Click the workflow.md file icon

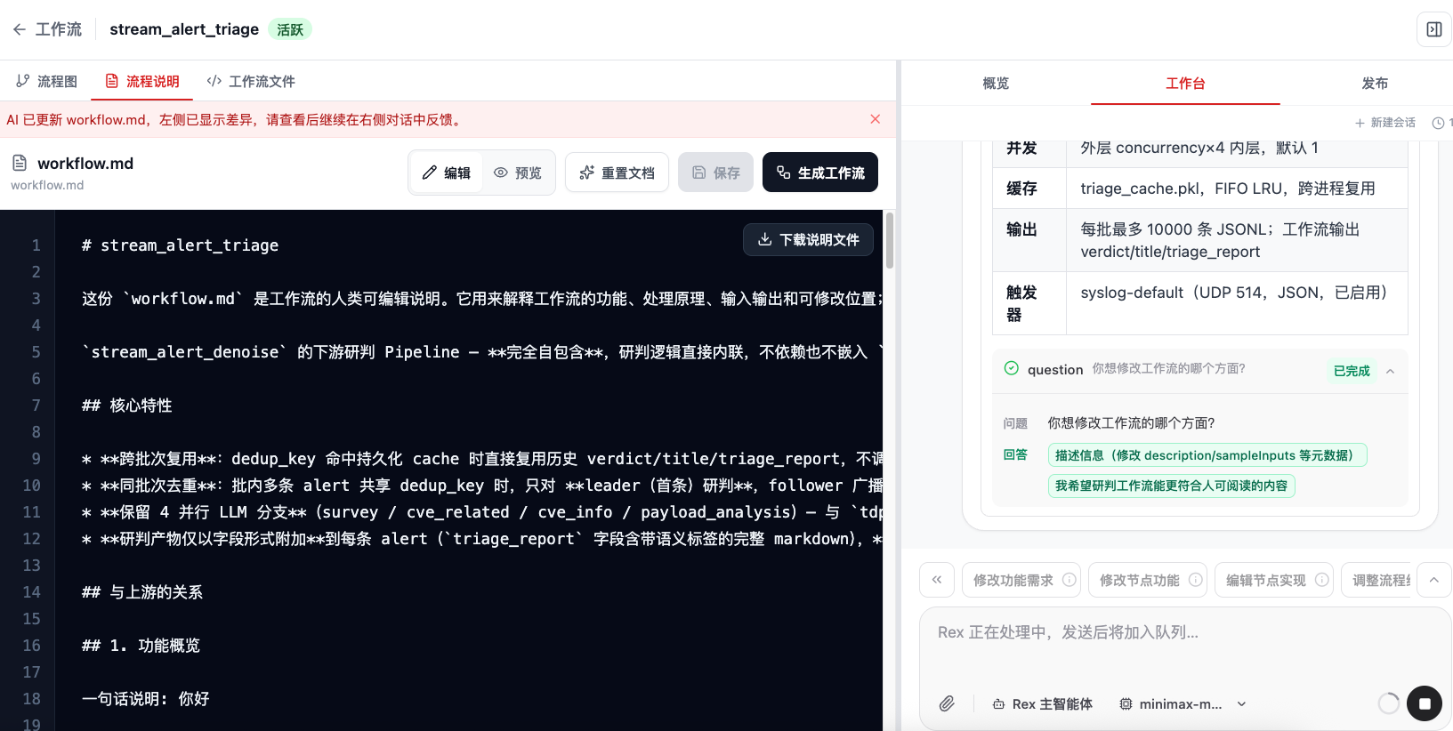[20, 163]
